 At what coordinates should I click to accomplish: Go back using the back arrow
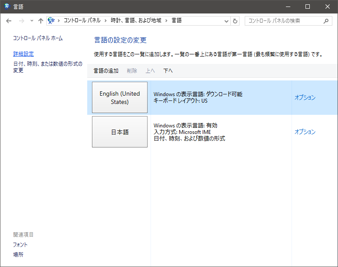click(x=9, y=21)
